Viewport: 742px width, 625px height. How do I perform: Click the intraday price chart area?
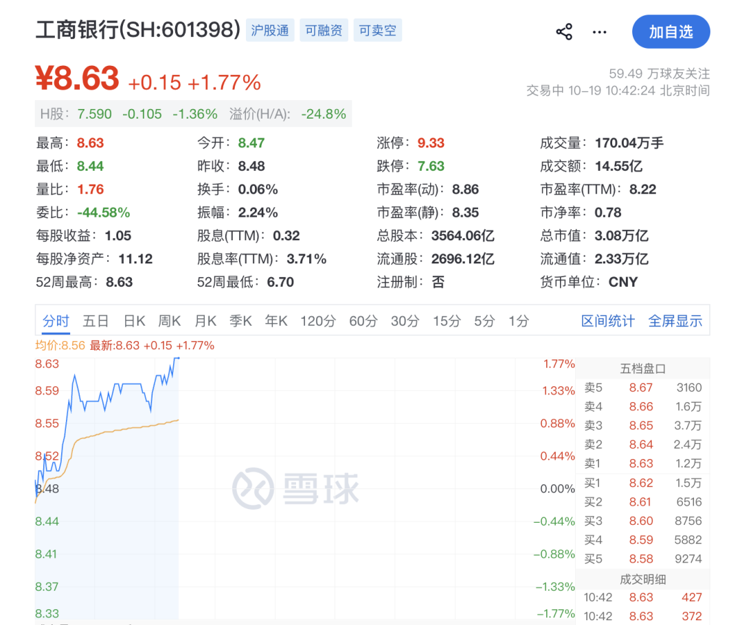(x=305, y=488)
